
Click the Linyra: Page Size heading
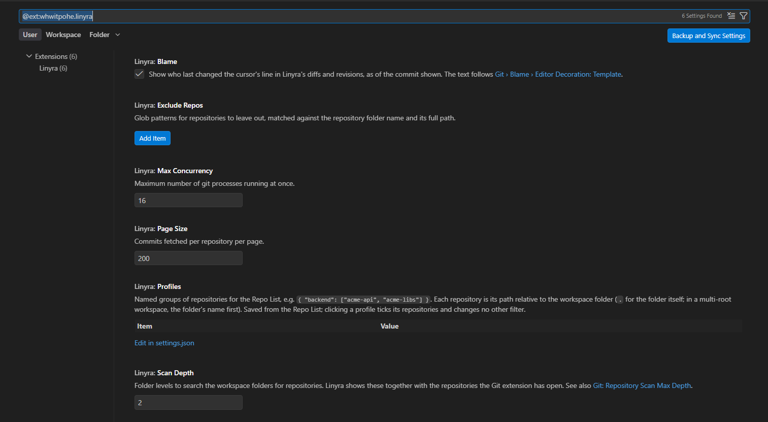(x=161, y=229)
